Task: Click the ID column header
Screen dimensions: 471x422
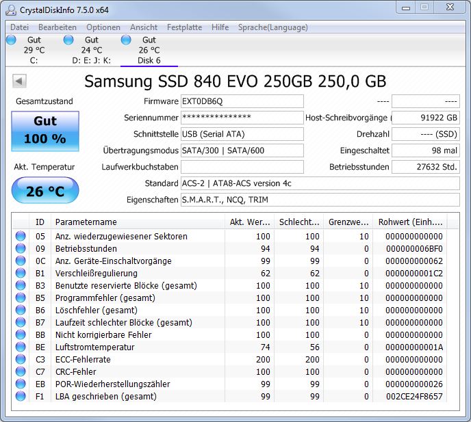Action: coord(40,222)
